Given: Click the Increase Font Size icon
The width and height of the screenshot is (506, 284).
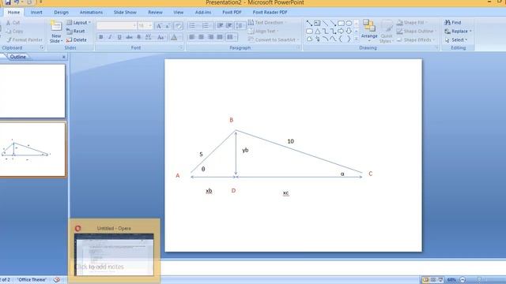Looking at the screenshot, I should [159, 26].
